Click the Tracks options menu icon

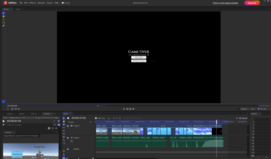coord(90,122)
